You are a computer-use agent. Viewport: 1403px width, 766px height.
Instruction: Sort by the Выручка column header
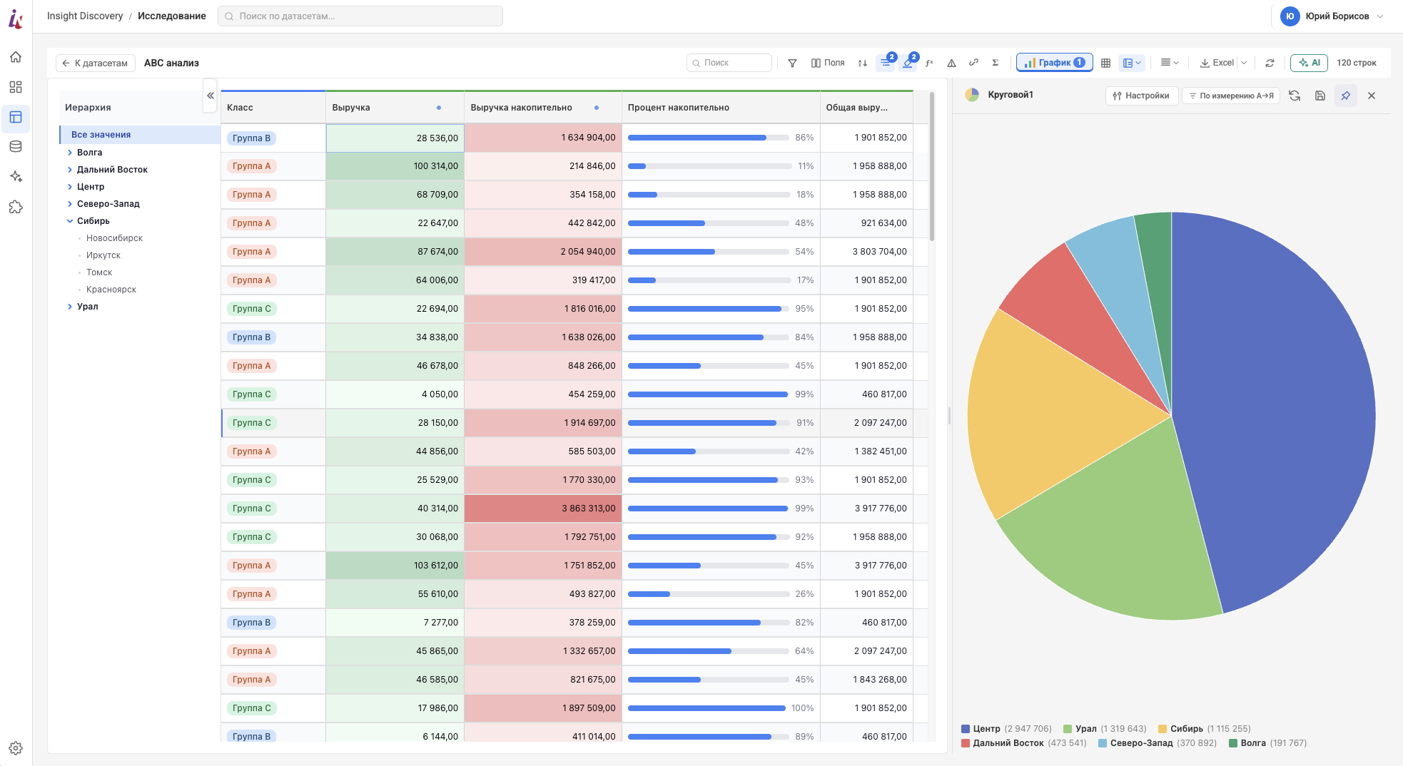click(395, 108)
